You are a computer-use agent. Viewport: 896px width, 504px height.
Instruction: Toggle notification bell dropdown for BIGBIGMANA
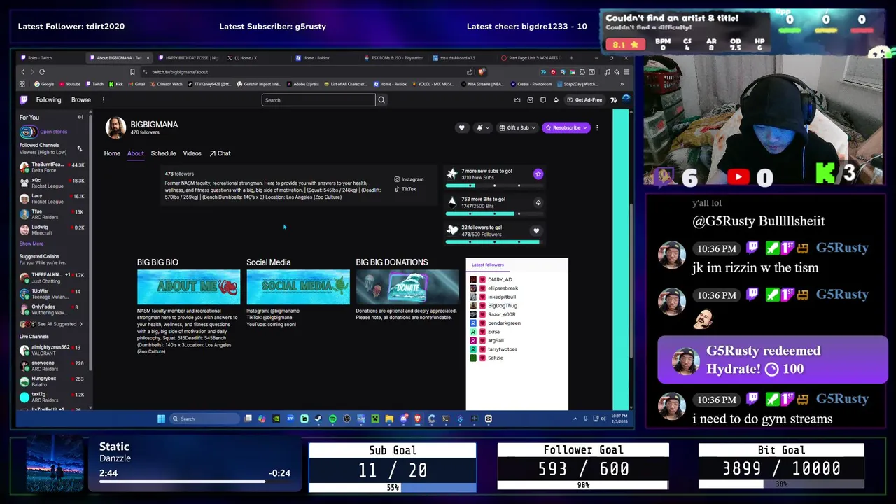(x=482, y=127)
